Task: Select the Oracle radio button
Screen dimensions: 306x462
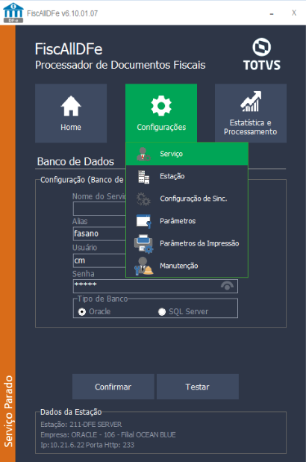Action: pos(82,311)
